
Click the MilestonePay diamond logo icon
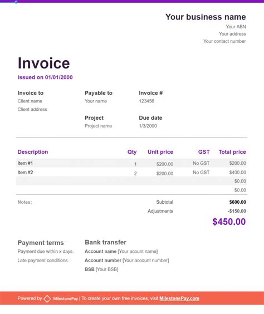(x=47, y=298)
